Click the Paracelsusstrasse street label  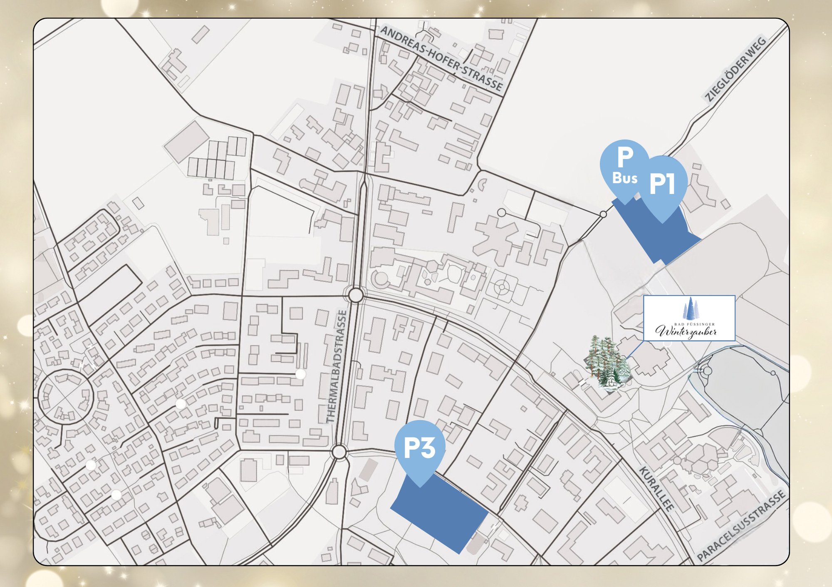point(741,526)
